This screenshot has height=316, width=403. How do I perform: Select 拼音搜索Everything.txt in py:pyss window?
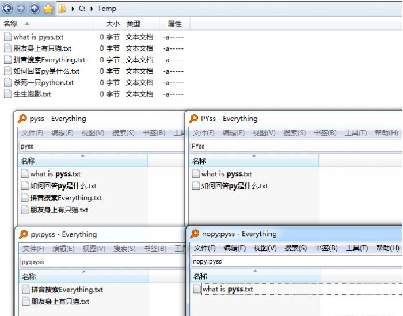(x=67, y=290)
